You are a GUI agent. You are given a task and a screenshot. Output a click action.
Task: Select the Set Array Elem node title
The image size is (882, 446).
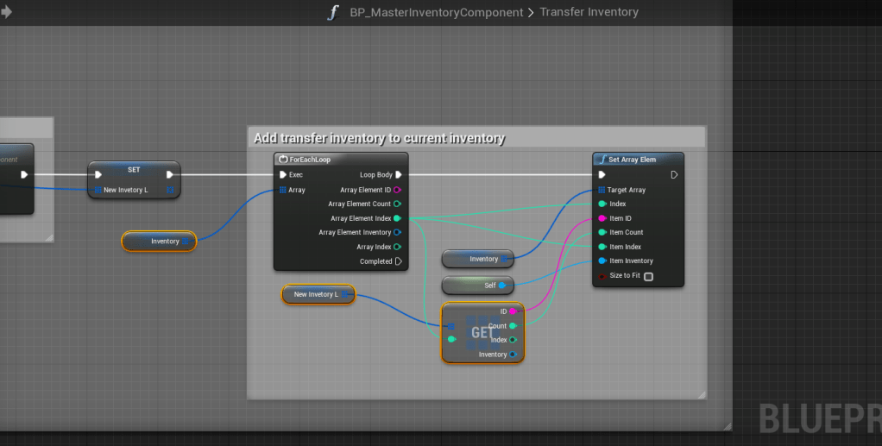pos(638,160)
